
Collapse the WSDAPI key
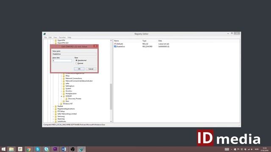tap(61, 96)
